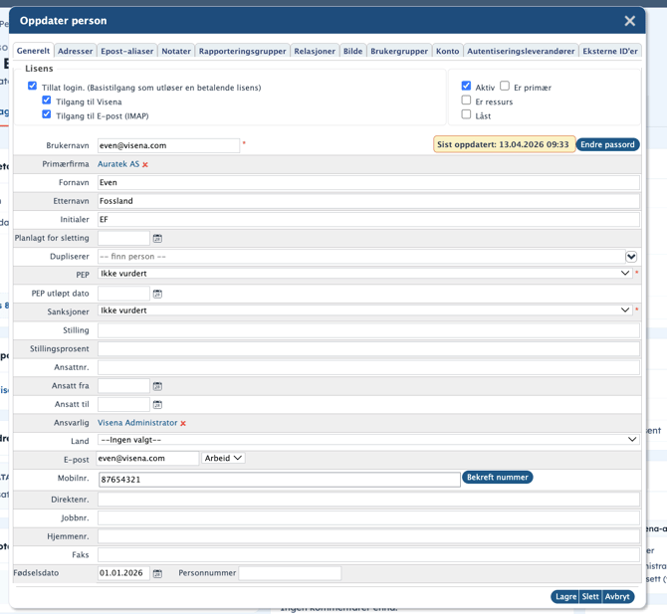Open the Bilde tab

(x=352, y=51)
